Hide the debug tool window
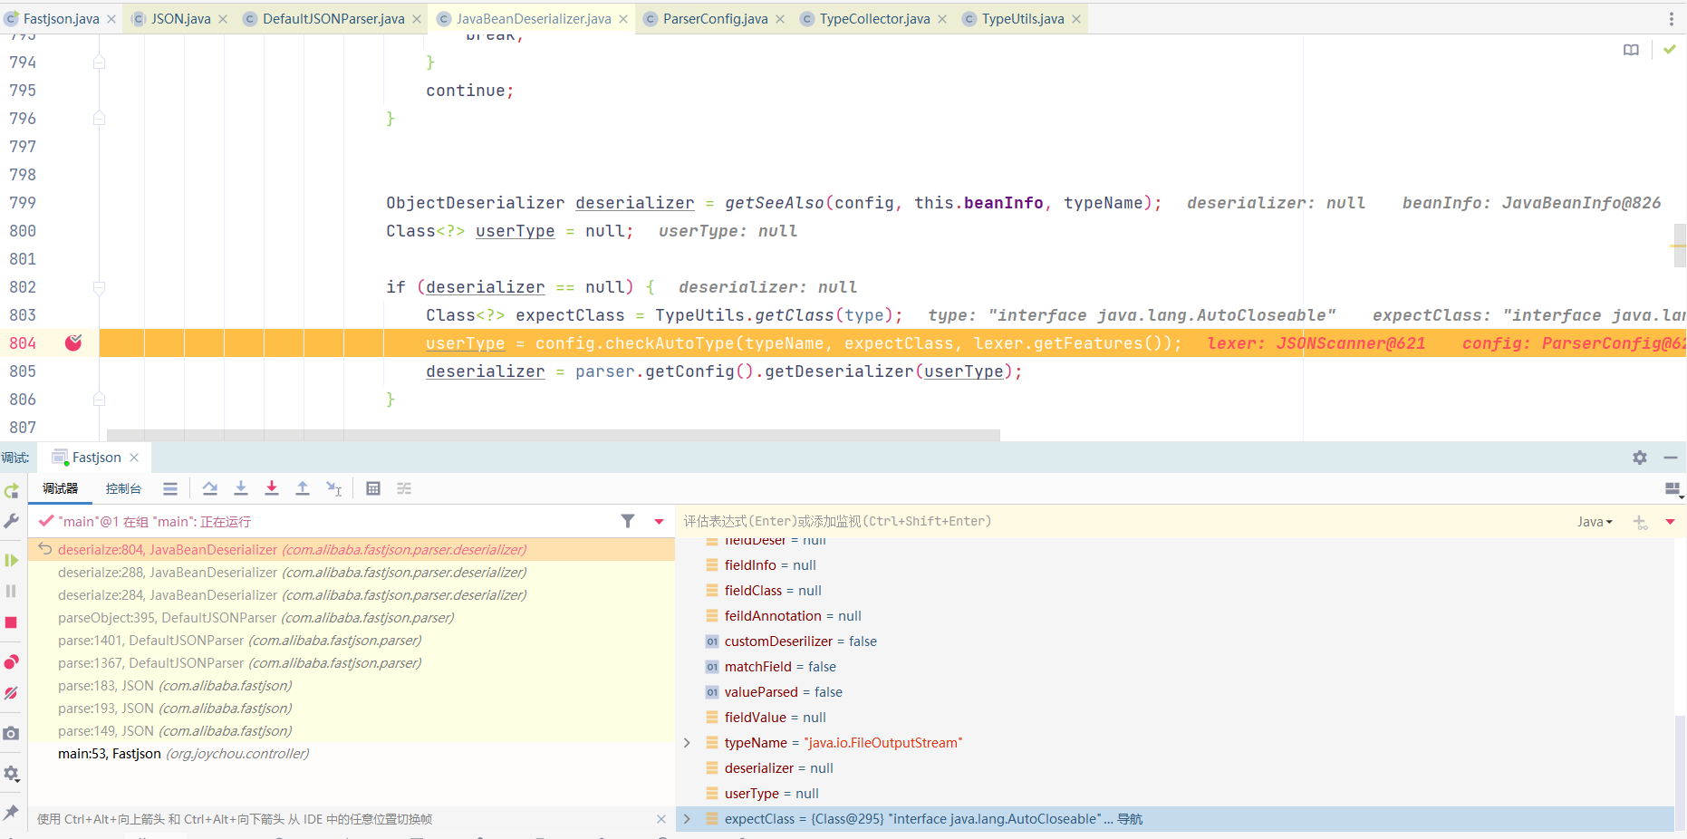Viewport: 1687px width, 839px height. 1671,458
